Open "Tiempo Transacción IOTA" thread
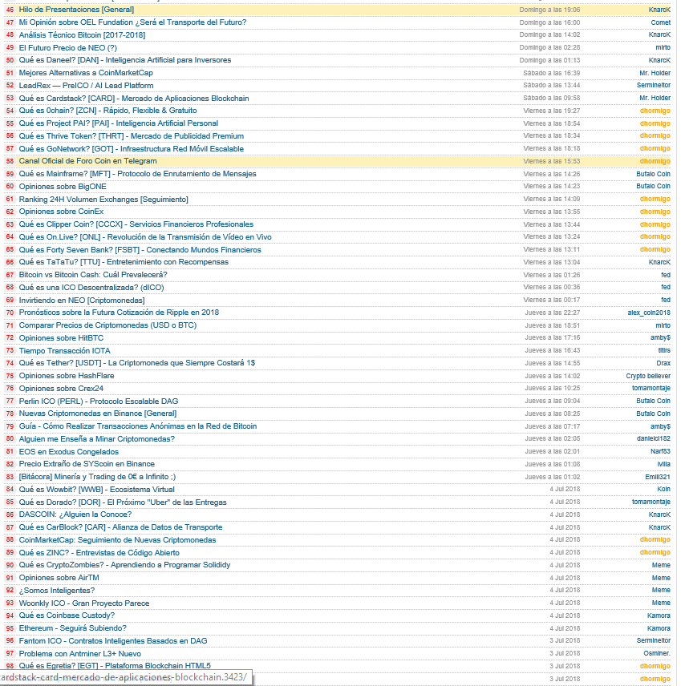Screen dimensions: 685x686 click(64, 350)
